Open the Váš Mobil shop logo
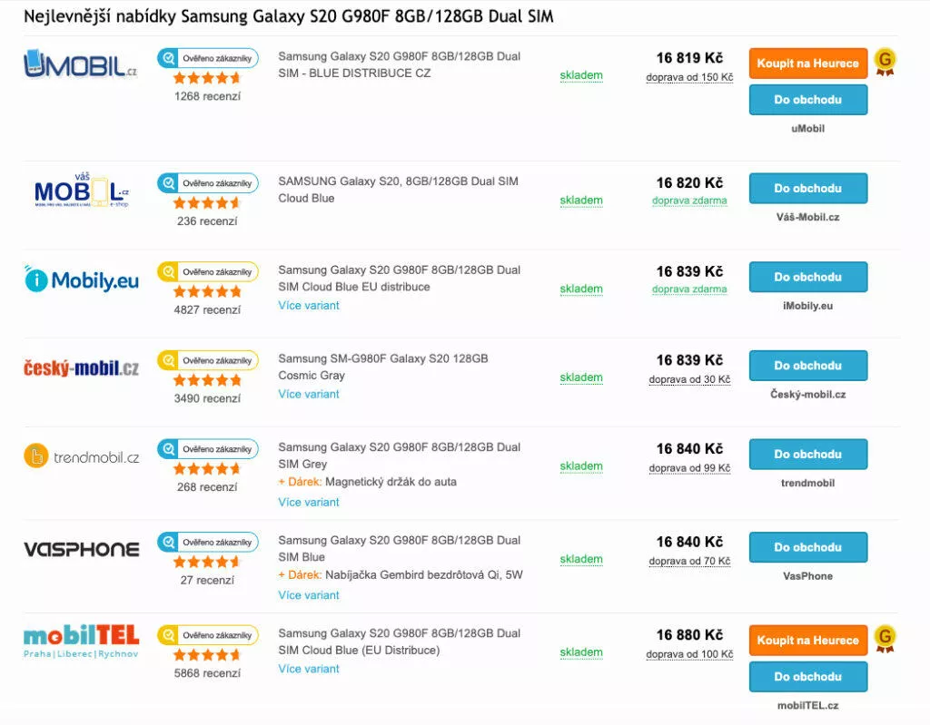The width and height of the screenshot is (930, 725). tap(81, 191)
